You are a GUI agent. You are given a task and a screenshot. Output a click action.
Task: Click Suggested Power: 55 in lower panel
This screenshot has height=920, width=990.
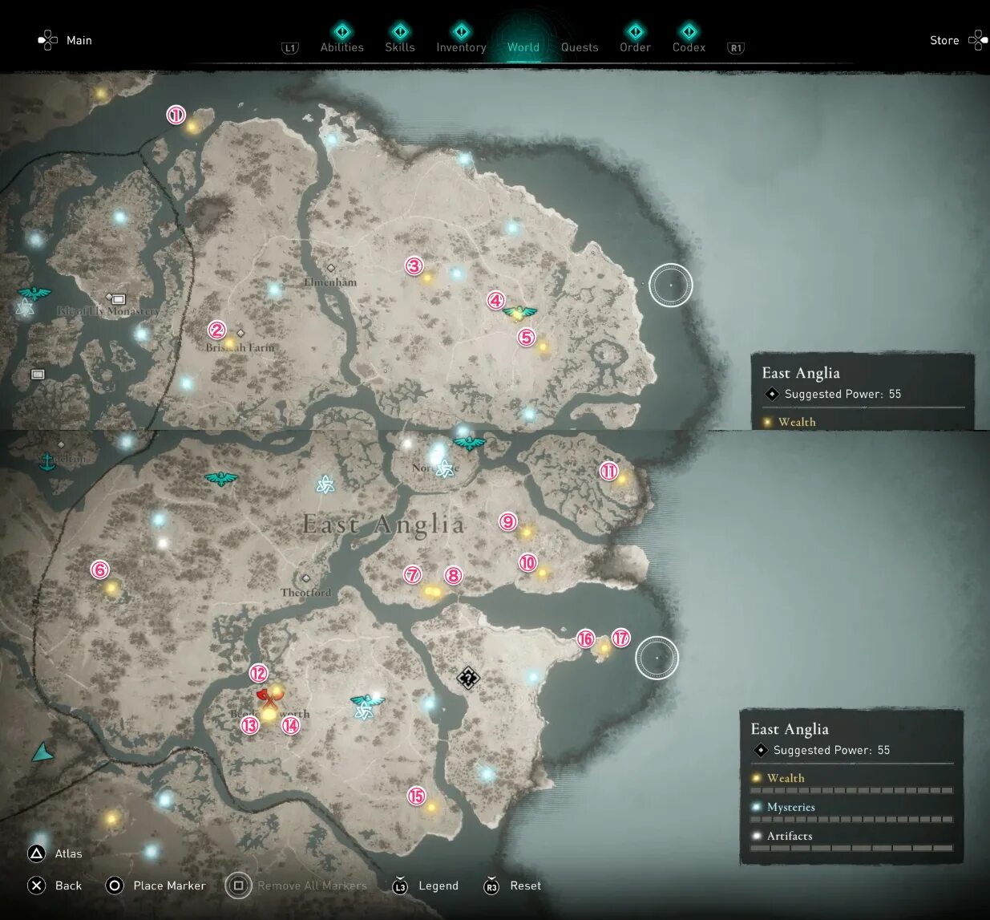(x=831, y=750)
